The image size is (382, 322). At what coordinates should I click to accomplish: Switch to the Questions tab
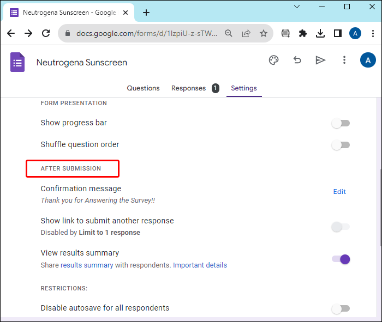coord(143,88)
